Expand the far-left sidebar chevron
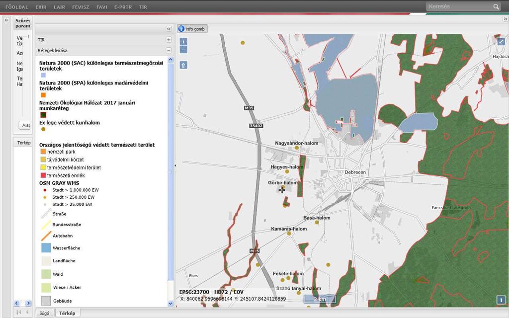The image size is (509, 318). tap(6, 20)
